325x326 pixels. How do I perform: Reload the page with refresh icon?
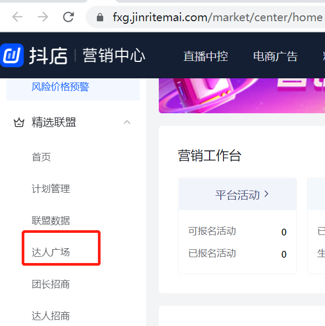tap(68, 17)
